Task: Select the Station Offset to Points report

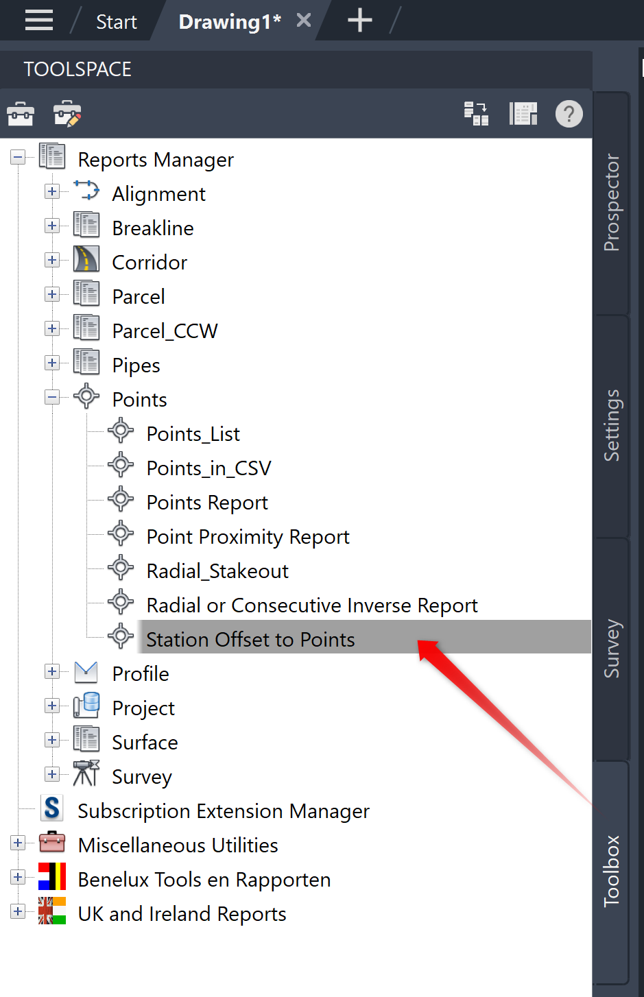Action: (x=250, y=639)
